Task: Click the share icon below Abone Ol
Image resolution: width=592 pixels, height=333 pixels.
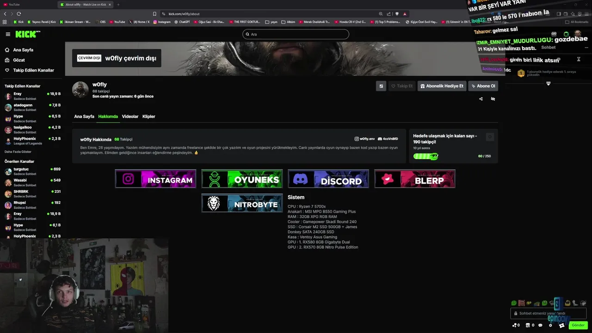Action: coord(481,99)
